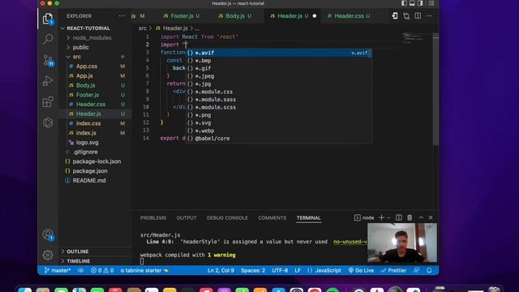The image size is (519, 292).
Task: Click the Explorer more actions ellipsis
Action: click(122, 16)
